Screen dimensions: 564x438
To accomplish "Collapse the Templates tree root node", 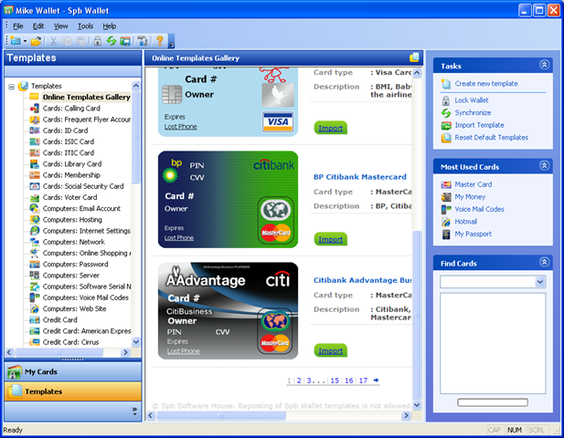I will [12, 87].
